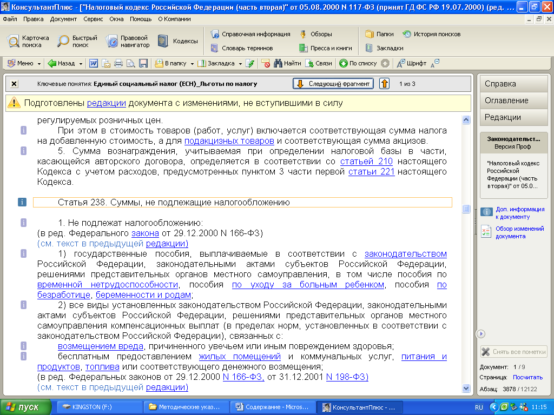Expand Назад history dropdown arrow
554x415 pixels.
point(81,64)
